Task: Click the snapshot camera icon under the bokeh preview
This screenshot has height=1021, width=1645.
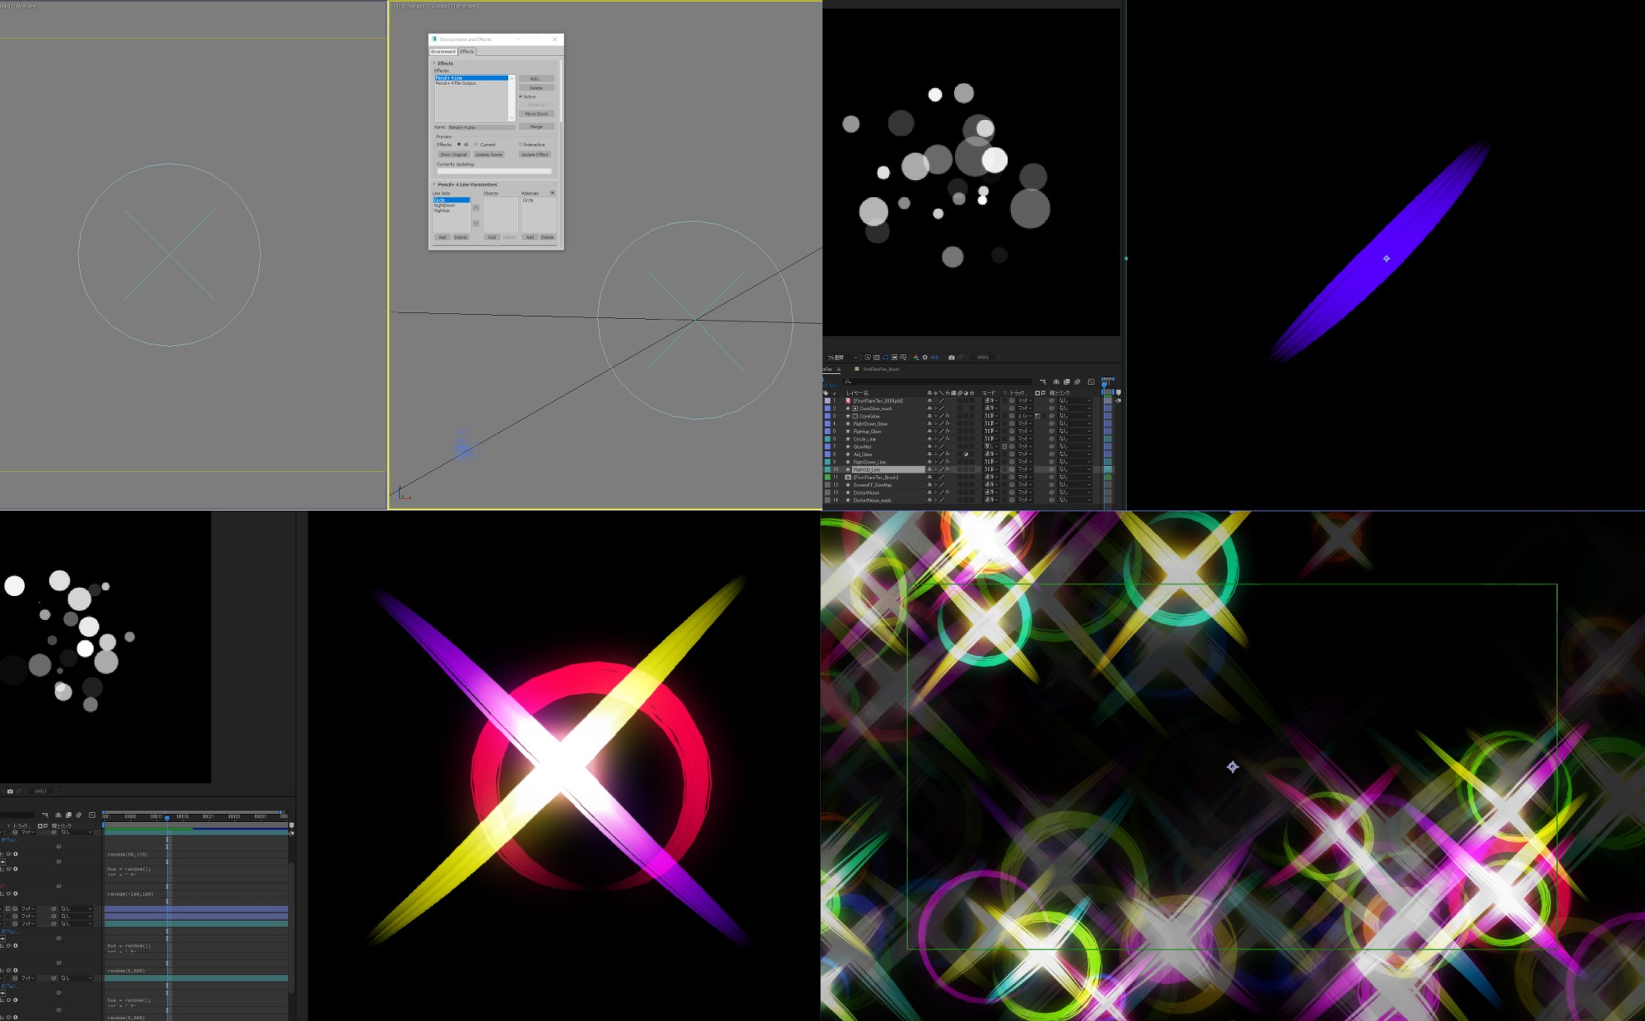Action: (952, 358)
